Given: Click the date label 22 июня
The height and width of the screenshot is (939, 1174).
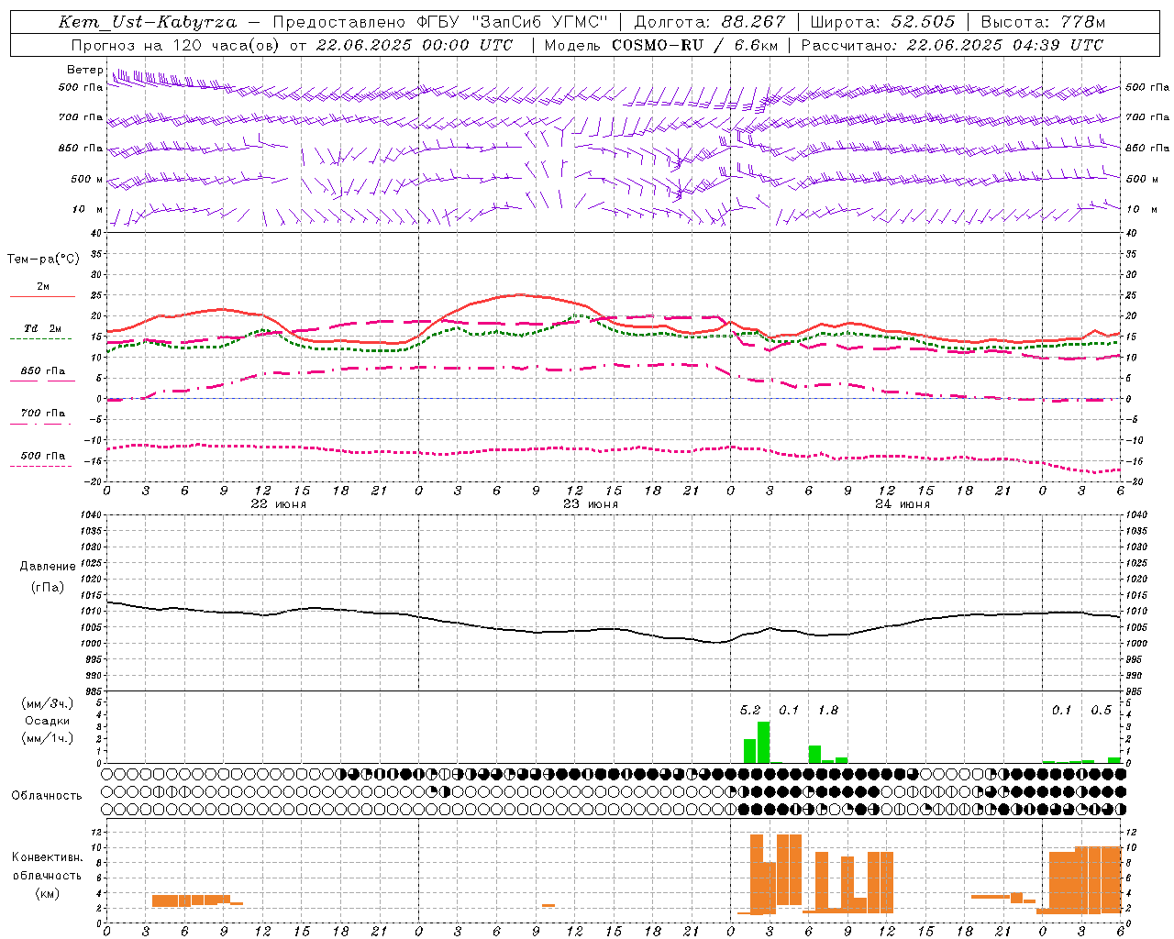Looking at the screenshot, I should pos(279,504).
